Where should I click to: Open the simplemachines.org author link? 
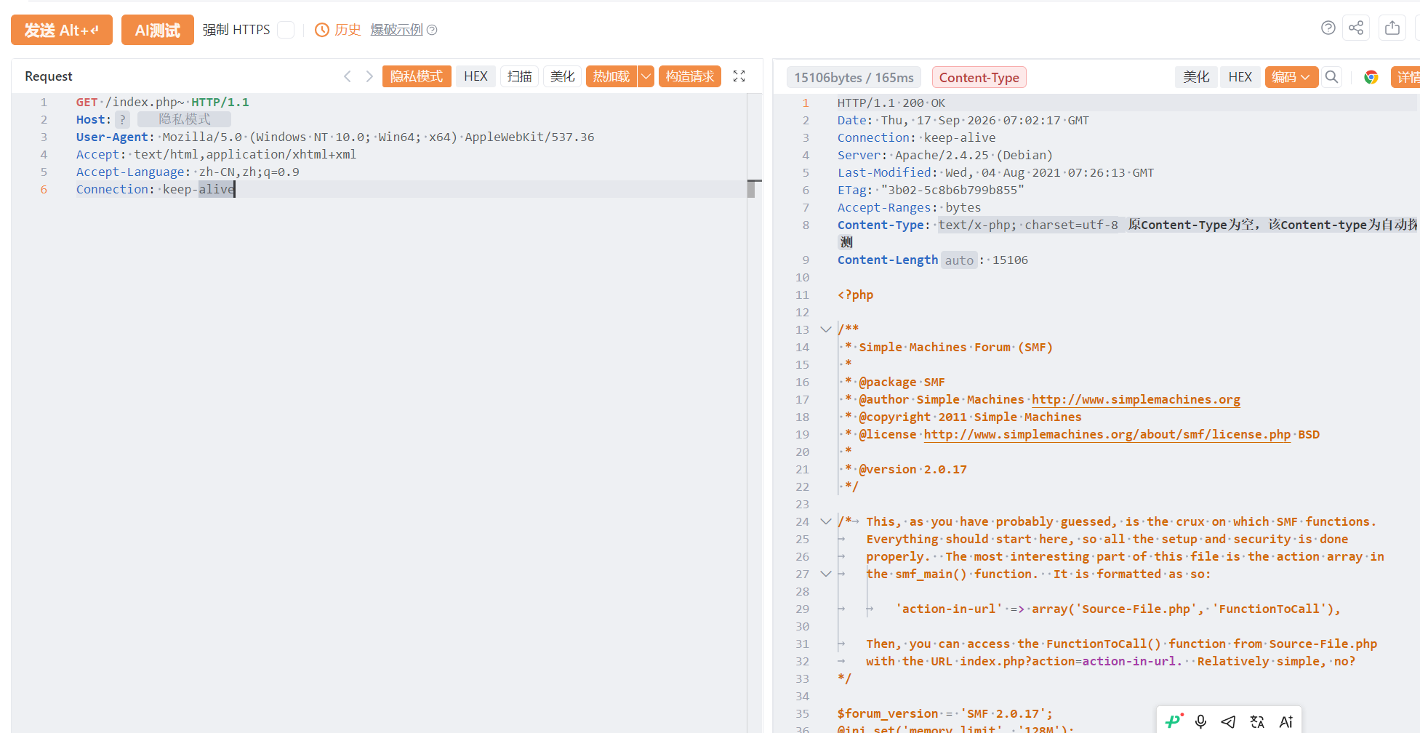[x=1136, y=399]
